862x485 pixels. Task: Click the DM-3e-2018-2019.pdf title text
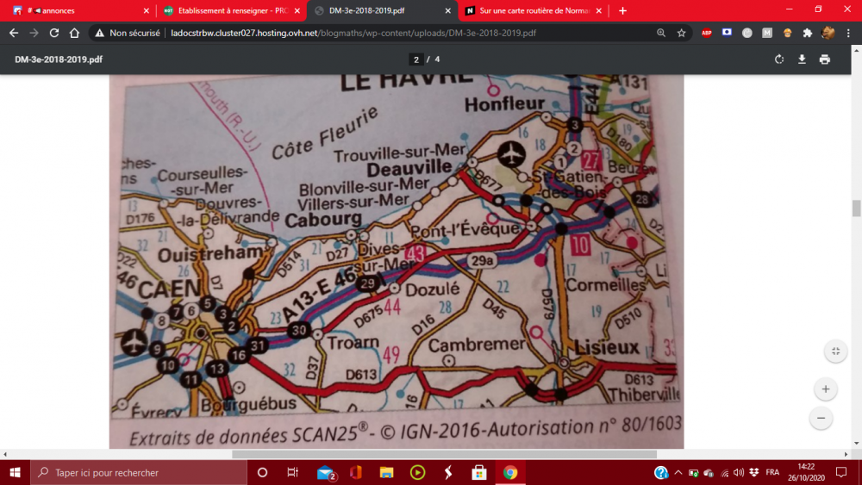click(x=59, y=59)
